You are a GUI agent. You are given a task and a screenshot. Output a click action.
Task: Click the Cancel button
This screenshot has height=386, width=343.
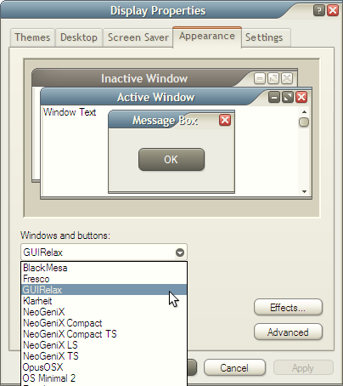pos(234,368)
